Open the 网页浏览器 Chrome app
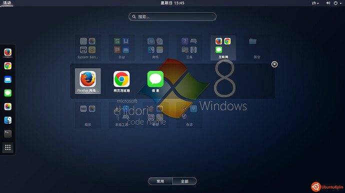Viewport: 345px width, 193px height. click(x=121, y=81)
